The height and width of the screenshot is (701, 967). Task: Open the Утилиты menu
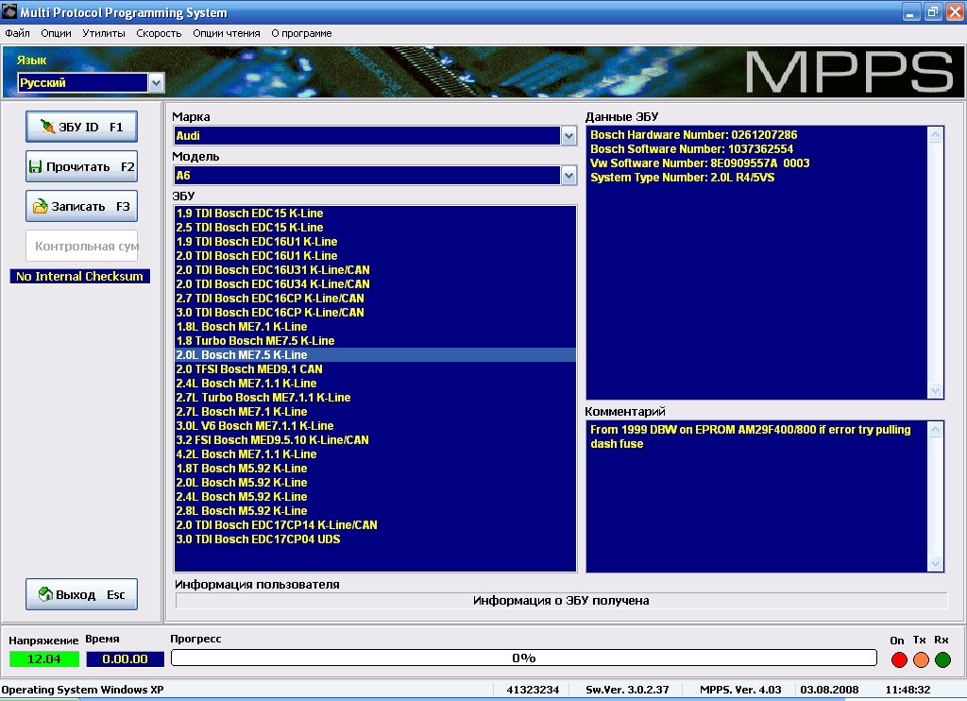click(104, 33)
